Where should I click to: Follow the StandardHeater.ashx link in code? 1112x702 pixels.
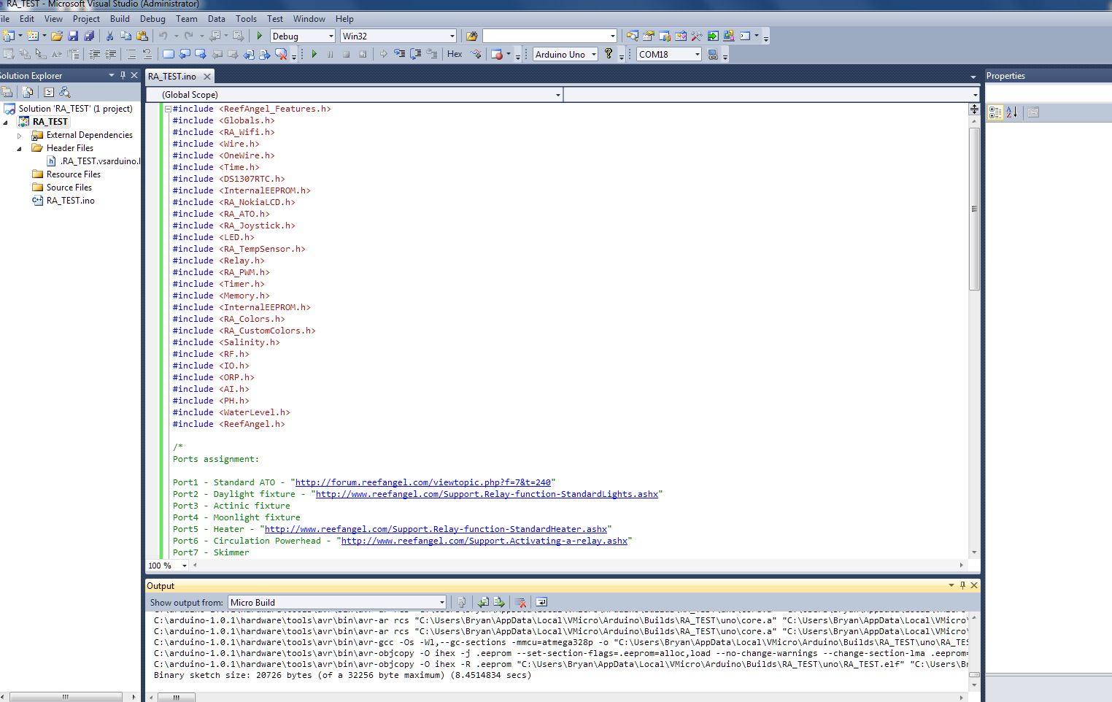tap(436, 529)
